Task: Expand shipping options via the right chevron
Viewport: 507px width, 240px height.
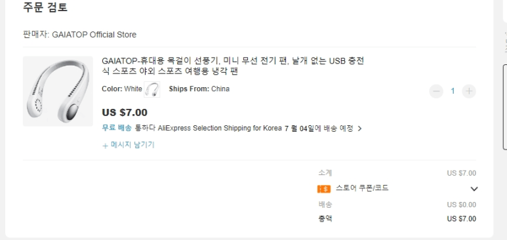Action: tap(359, 129)
